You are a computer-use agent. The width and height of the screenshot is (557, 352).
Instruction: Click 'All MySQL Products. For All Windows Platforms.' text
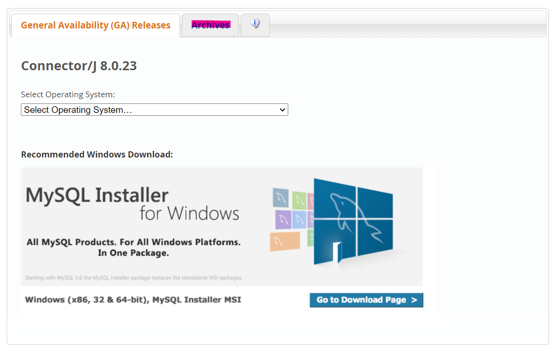(133, 242)
